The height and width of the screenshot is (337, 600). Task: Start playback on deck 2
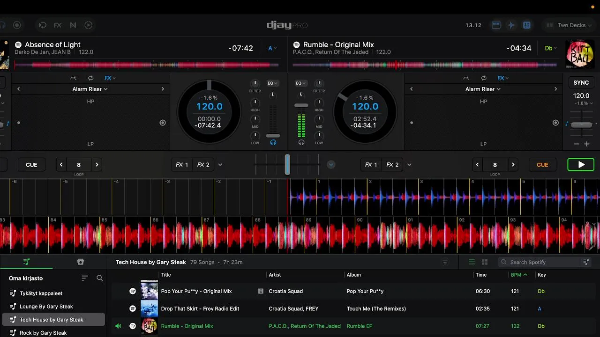click(x=581, y=165)
